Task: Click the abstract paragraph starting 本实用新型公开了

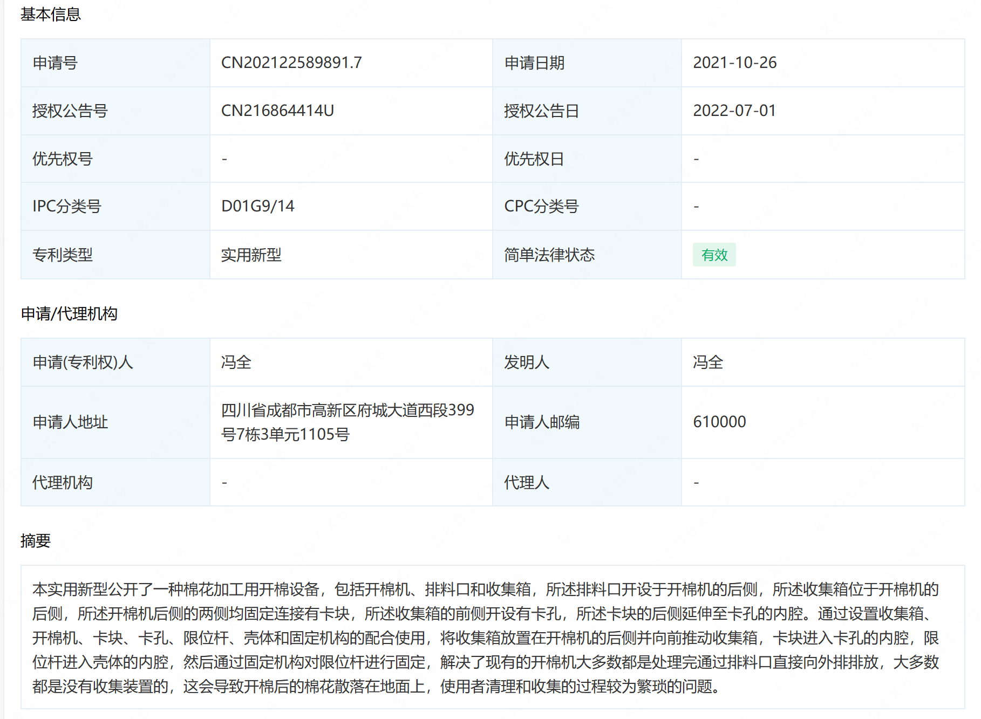Action: [486, 638]
